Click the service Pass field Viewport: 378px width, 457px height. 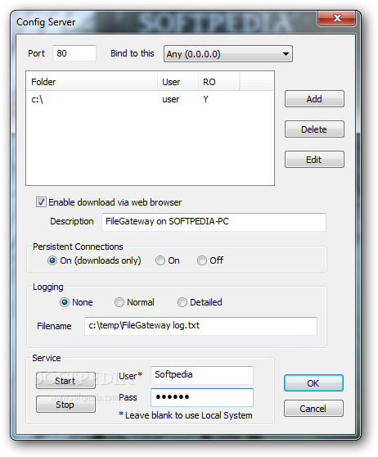[x=202, y=397]
